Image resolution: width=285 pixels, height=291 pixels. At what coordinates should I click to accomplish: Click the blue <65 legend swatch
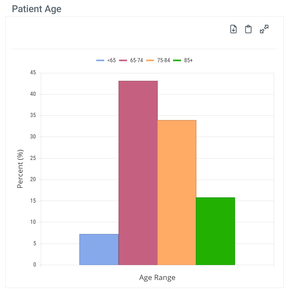tap(100, 61)
